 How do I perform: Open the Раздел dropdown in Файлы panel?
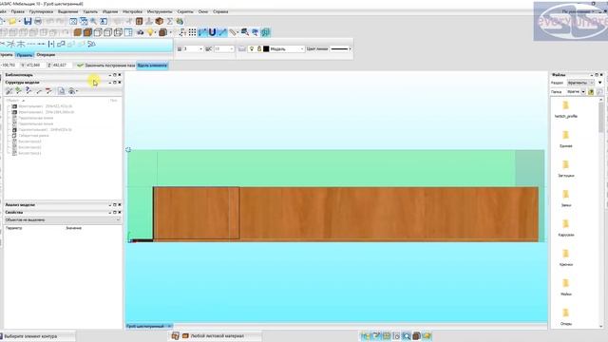[x=580, y=83]
